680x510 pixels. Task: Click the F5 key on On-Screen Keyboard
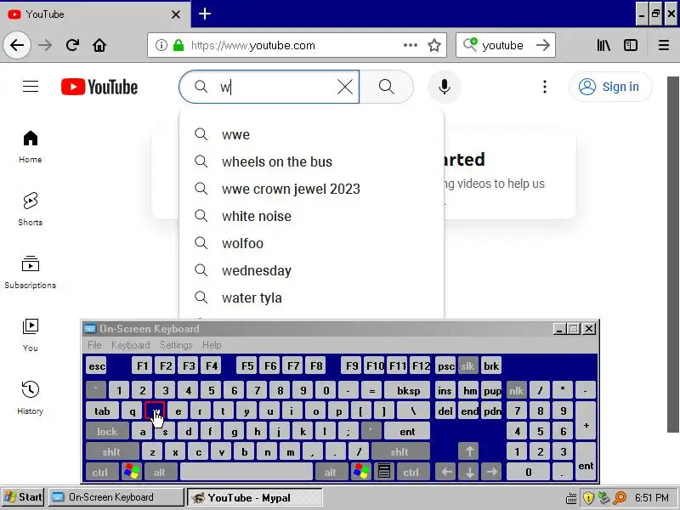point(247,366)
